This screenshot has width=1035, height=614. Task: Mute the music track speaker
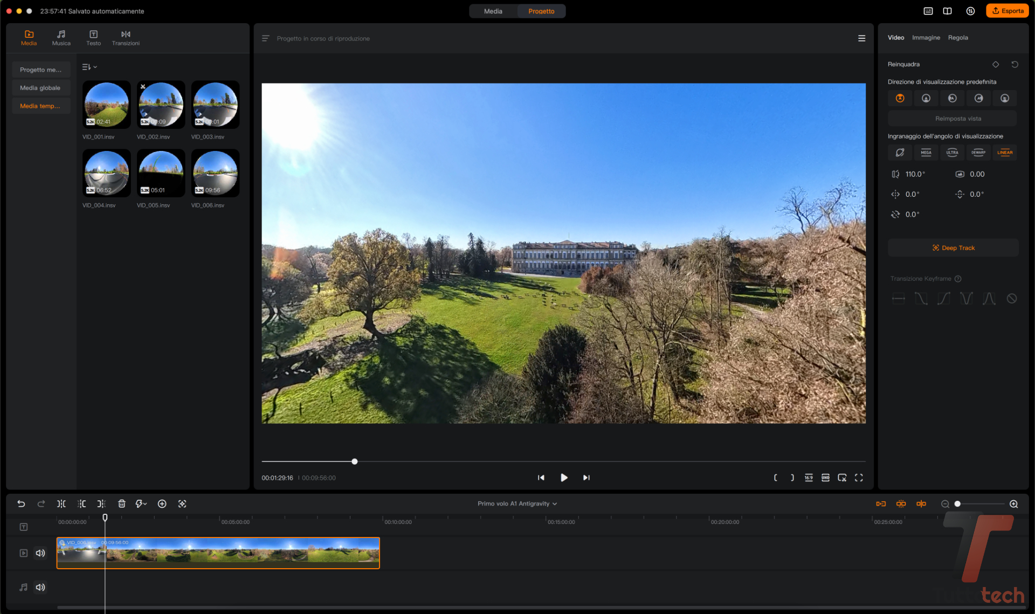pyautogui.click(x=40, y=587)
